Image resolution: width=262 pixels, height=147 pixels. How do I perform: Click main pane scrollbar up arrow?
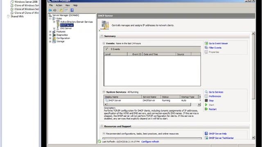(x=253, y=33)
